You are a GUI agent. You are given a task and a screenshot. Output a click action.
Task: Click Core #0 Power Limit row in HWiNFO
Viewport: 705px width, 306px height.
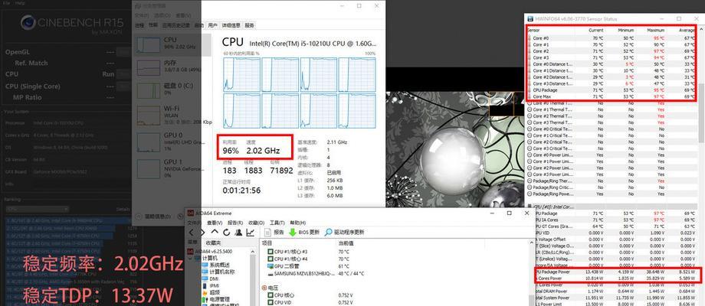point(612,155)
